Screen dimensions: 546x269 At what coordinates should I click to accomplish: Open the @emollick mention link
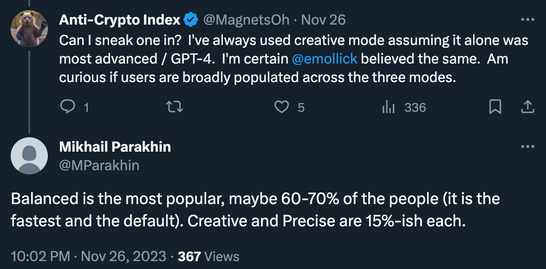(x=325, y=59)
